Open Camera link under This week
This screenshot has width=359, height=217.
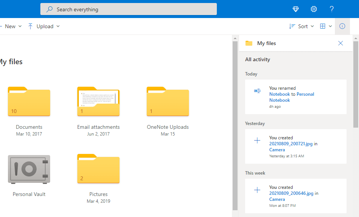point(277,199)
